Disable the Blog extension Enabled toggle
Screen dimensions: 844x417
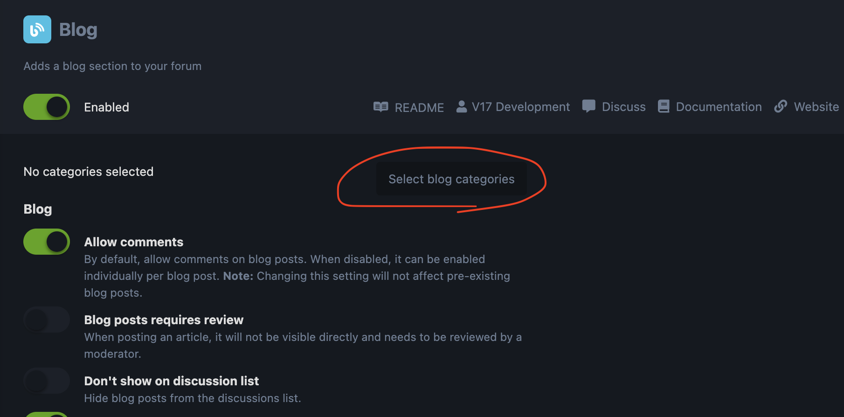point(47,107)
